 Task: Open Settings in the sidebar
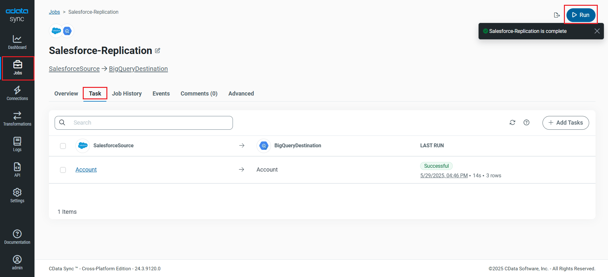[x=17, y=196]
